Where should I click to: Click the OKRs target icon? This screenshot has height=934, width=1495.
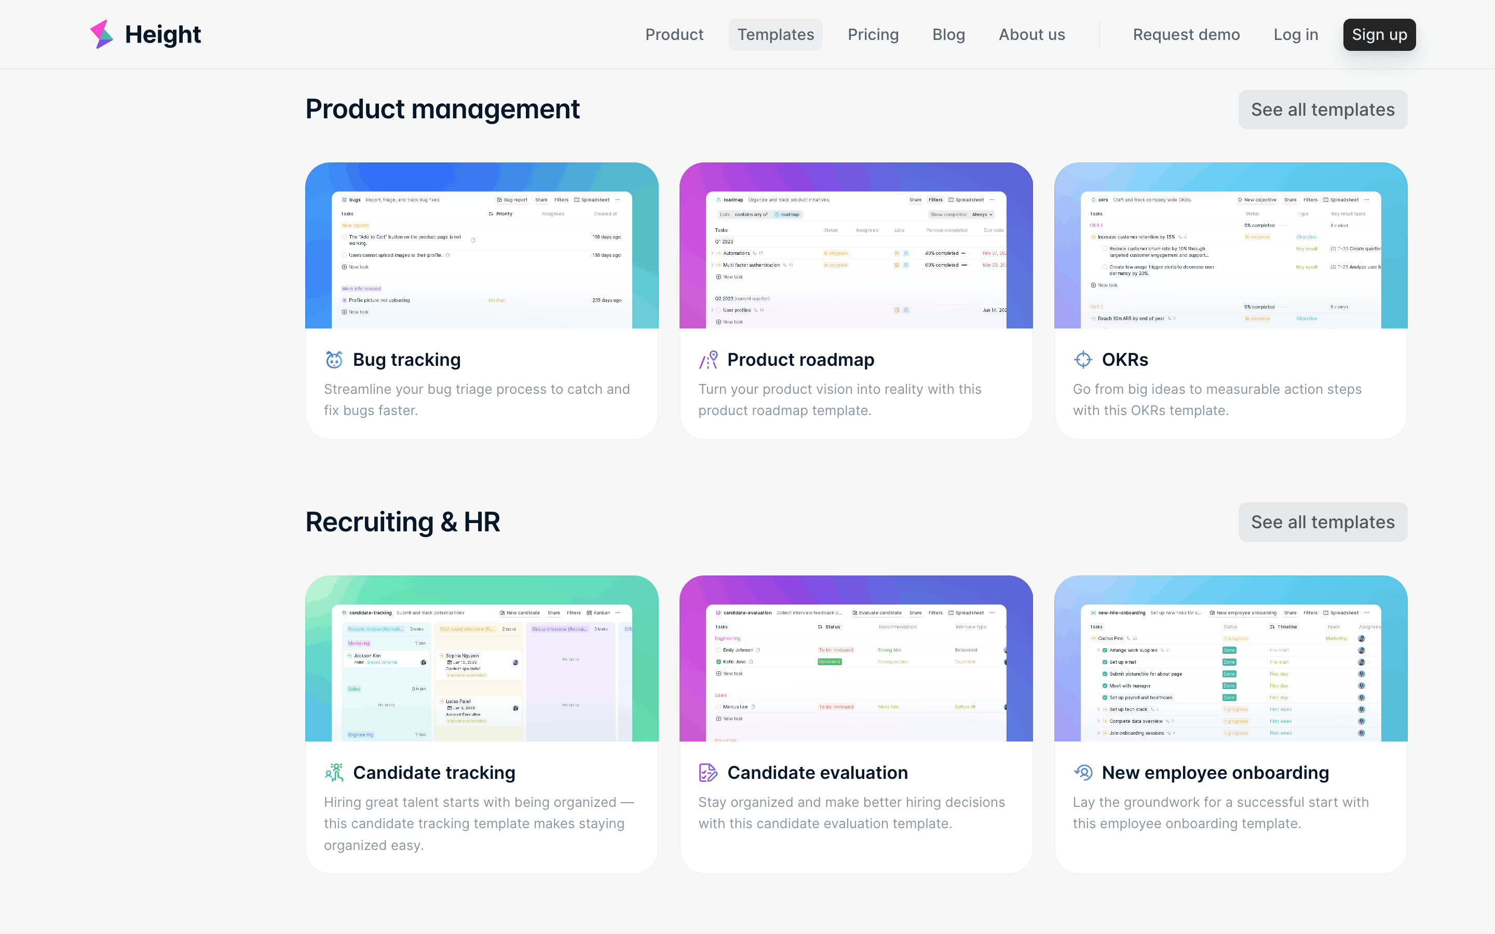(x=1083, y=360)
